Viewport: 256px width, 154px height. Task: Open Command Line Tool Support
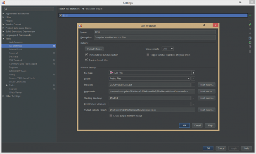coord(23,64)
